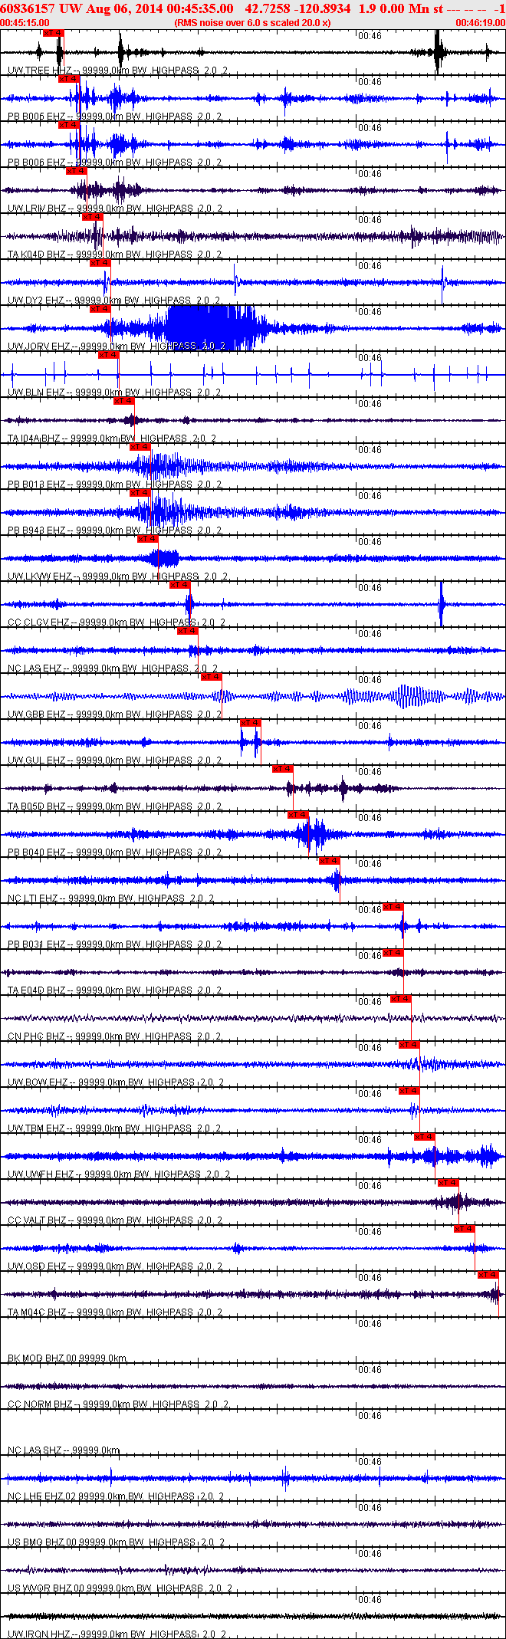Click the red pick marker on CC VALT trace
The width and height of the screenshot is (506, 1639).
(449, 1183)
